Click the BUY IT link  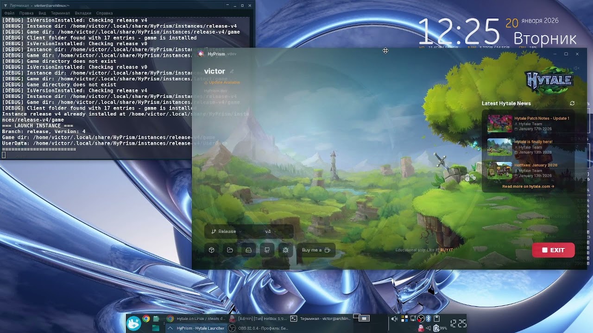(x=447, y=250)
